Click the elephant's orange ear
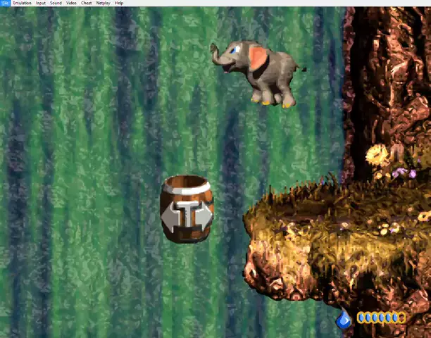This screenshot has width=431, height=338. pos(258,58)
